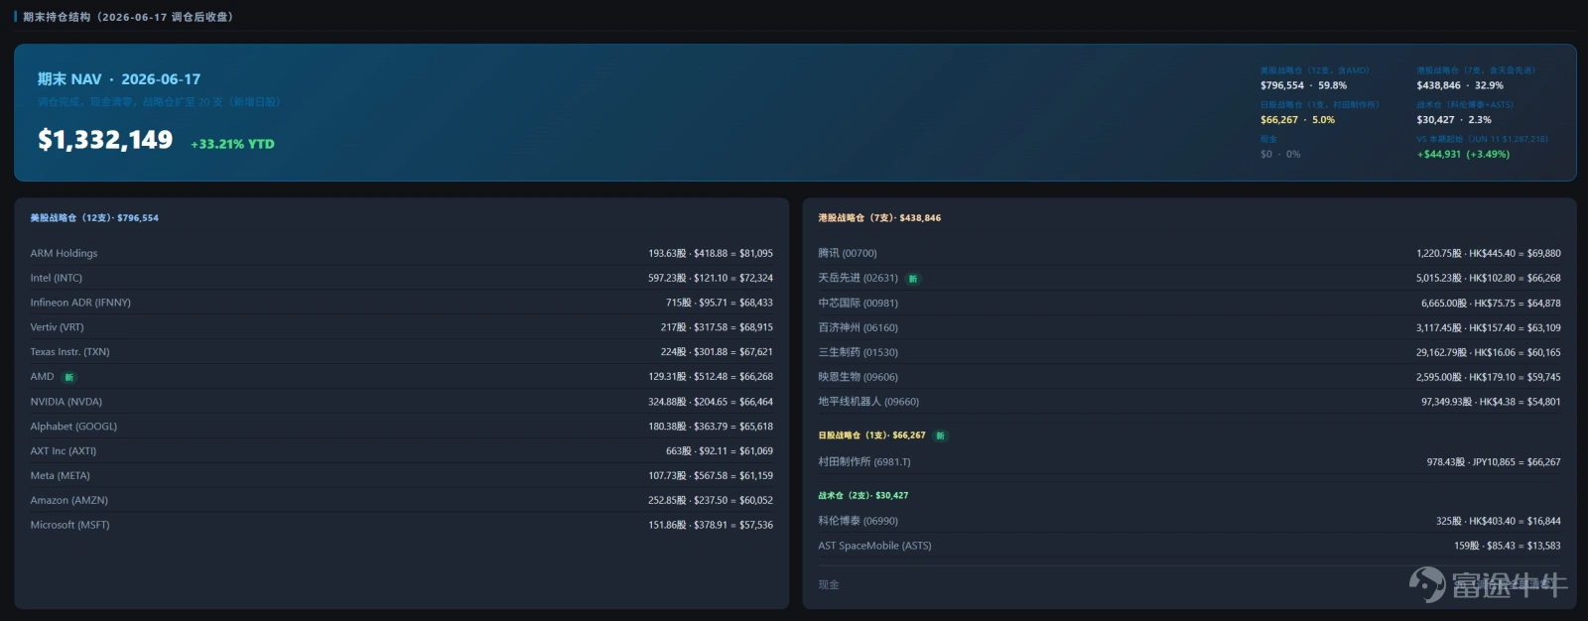This screenshot has height=621, width=1588.
Task: Click the 新 badge beside 天岳先进 (02631)
Action: (x=913, y=279)
